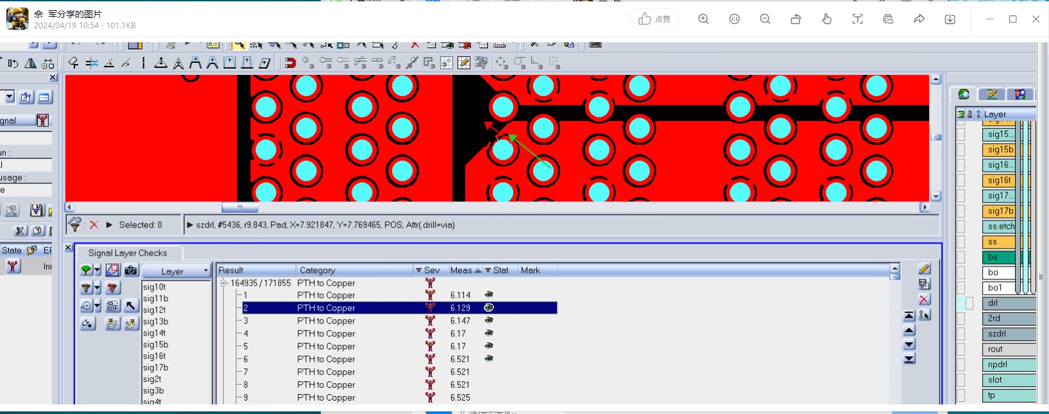Image resolution: width=1049 pixels, height=414 pixels.
Task: Click the black arrow pointer icon
Action: [131, 306]
